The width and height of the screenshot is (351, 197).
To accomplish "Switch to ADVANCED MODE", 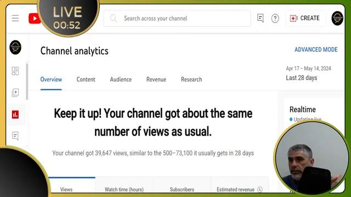I will [x=316, y=50].
